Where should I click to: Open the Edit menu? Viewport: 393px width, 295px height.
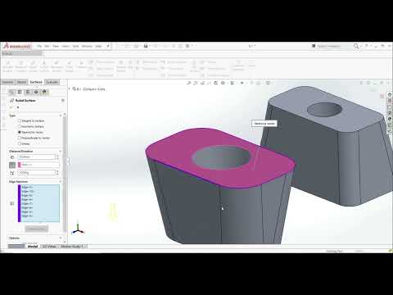pos(47,46)
